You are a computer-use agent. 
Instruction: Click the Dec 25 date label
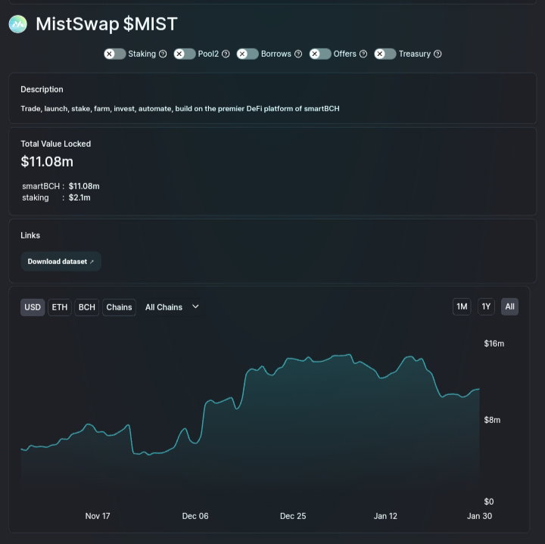tap(293, 516)
